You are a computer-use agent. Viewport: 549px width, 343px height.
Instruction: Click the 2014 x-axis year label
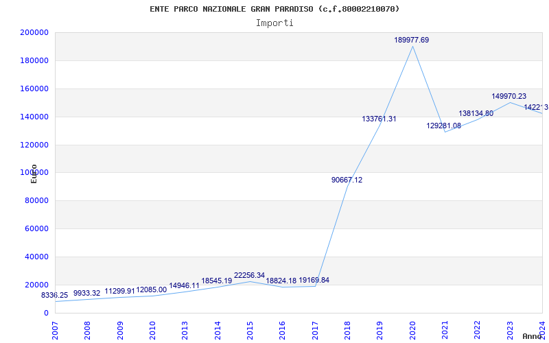pyautogui.click(x=218, y=331)
